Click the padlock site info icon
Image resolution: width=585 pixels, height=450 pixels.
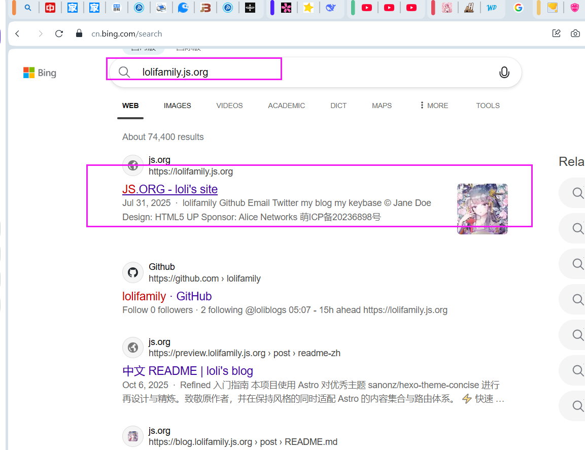[x=79, y=33]
